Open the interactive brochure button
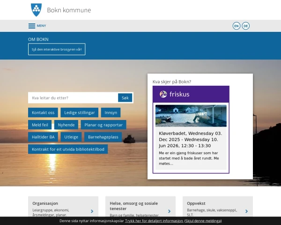 point(57,50)
